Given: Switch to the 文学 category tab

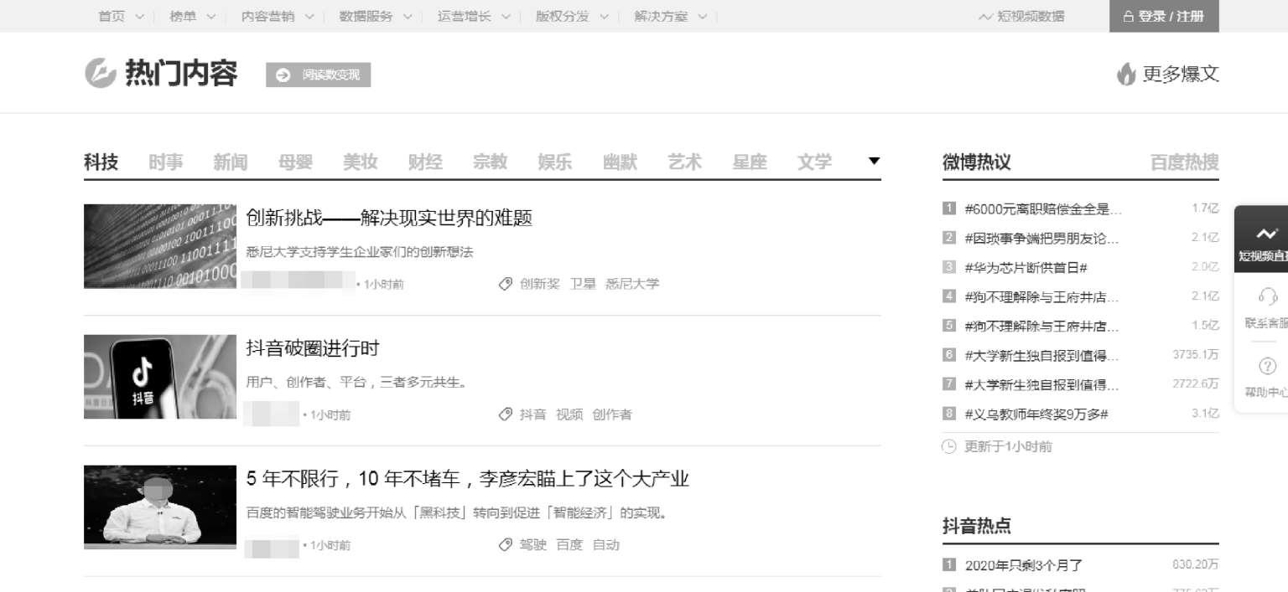Looking at the screenshot, I should 814,162.
